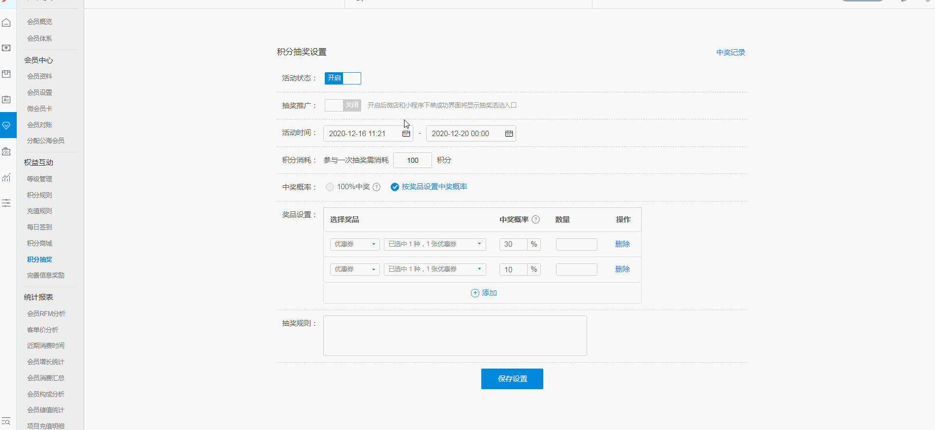Open calendar picker for end time
935x430 pixels.
(509, 134)
